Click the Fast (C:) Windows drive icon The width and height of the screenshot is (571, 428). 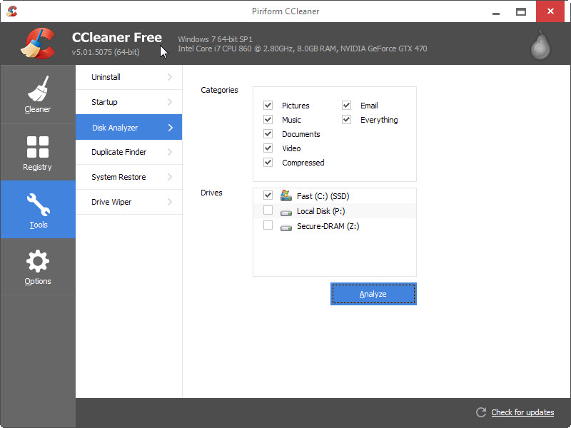[x=286, y=195]
